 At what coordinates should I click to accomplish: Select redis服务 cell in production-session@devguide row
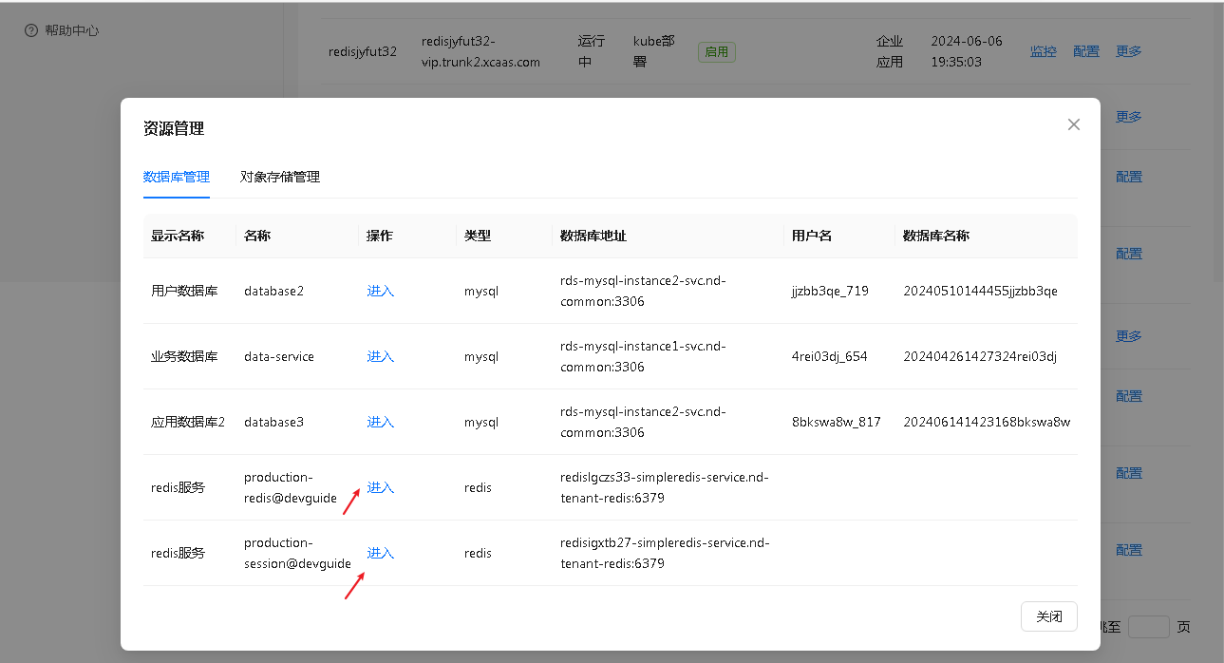178,553
